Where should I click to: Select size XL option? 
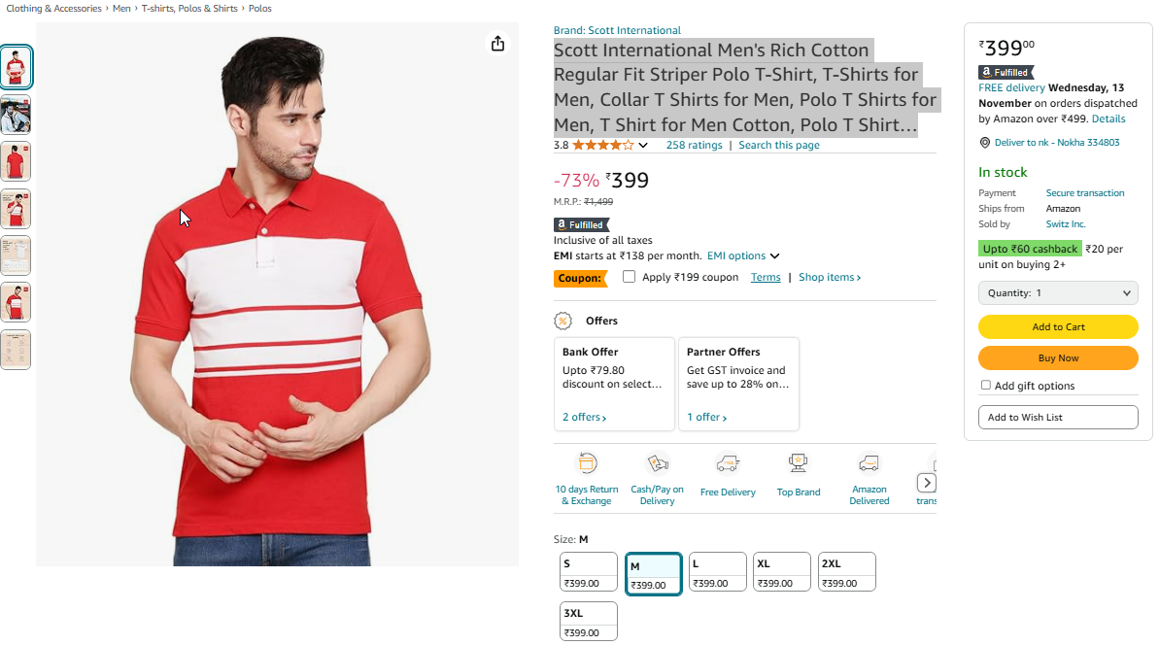[781, 571]
